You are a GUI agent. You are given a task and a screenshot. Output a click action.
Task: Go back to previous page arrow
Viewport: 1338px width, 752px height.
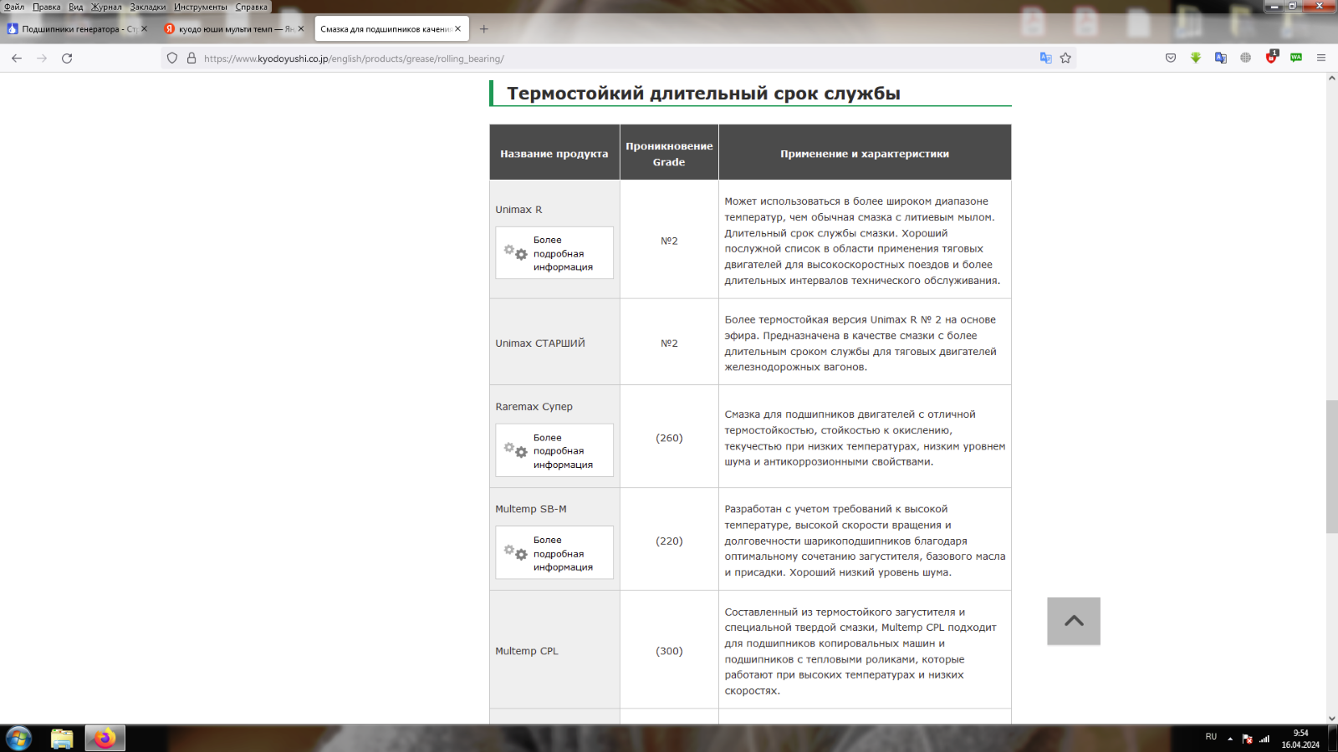tap(17, 58)
